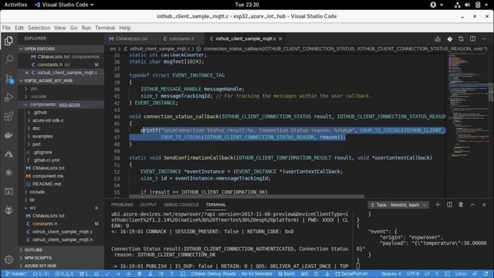The width and height of the screenshot is (494, 278).
Task: Collapse the OPEN EDITORS section
Action: tap(60, 49)
